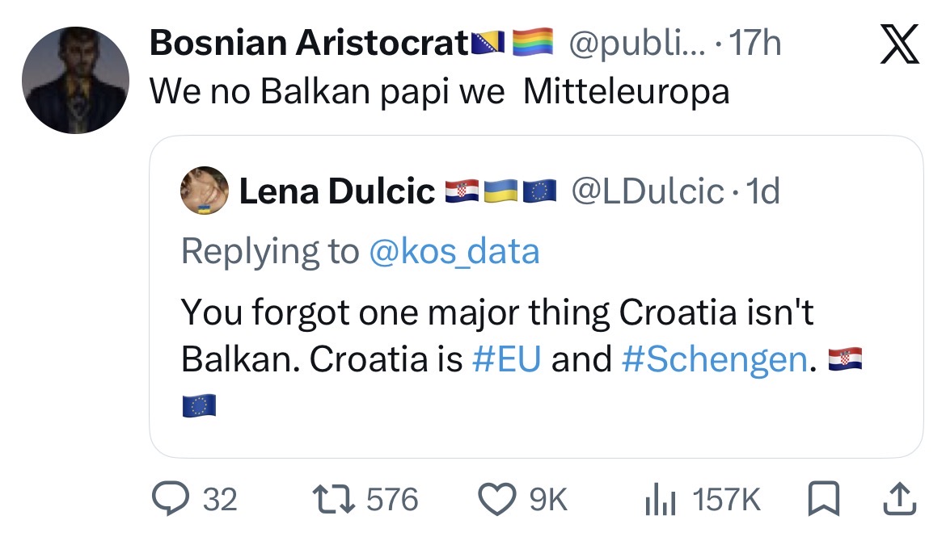This screenshot has height=545, width=946.
Task: Repost the tweet via retweet arrows icon
Action: [x=334, y=499]
